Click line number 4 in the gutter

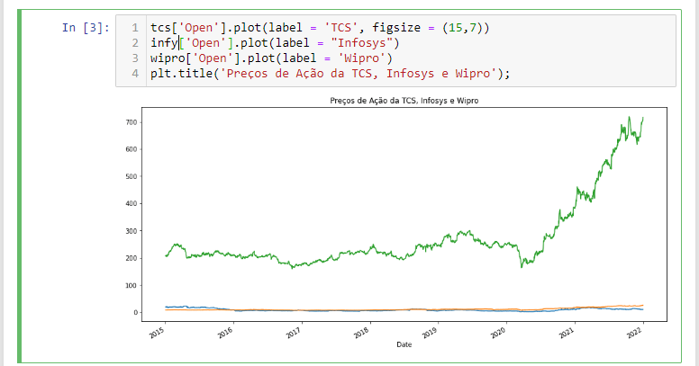(x=134, y=74)
